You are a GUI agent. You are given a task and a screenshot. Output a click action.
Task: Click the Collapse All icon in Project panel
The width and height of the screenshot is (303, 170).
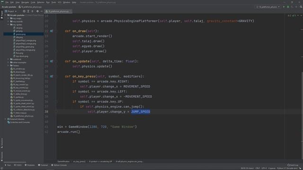coord(33,11)
